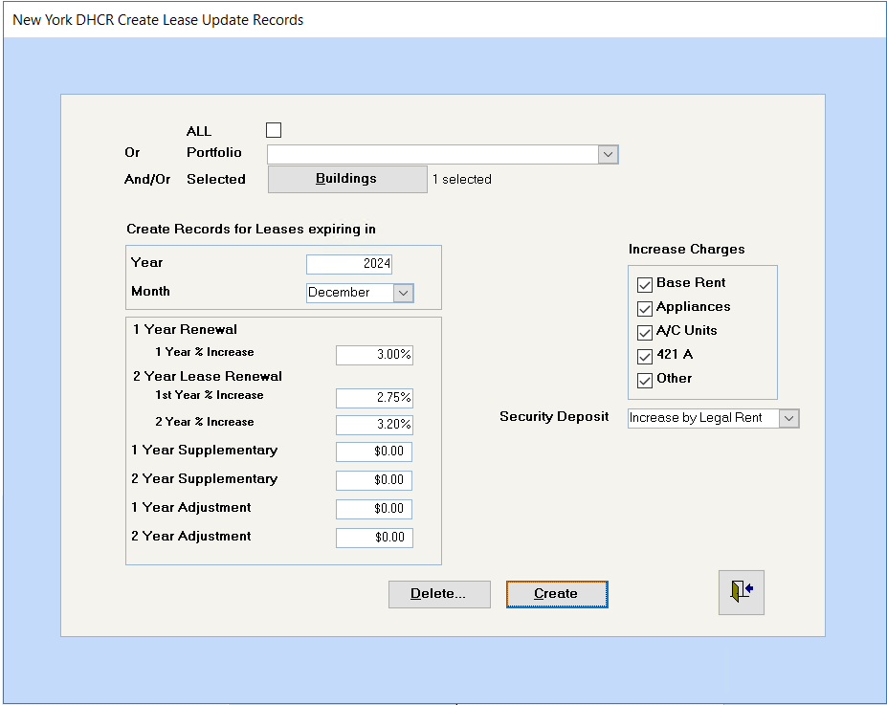The height and width of the screenshot is (705, 887).
Task: Click the window title text
Action: pyautogui.click(x=158, y=20)
